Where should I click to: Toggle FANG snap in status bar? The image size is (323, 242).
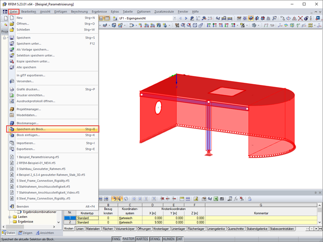pyautogui.click(x=116, y=239)
